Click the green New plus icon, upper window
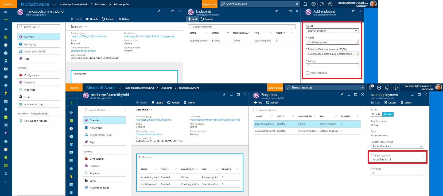This screenshot has height=196, width=443. (x=6, y=20)
